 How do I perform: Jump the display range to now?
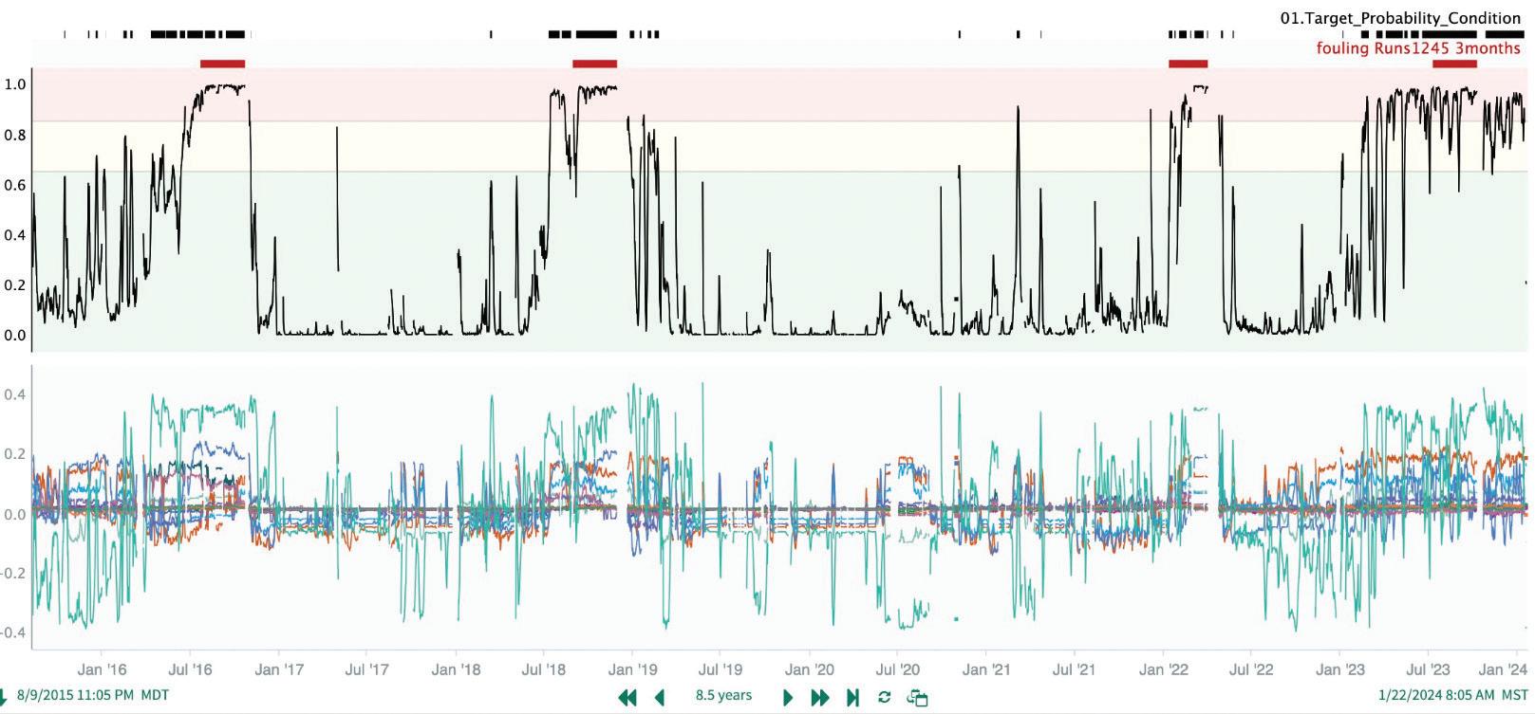pyautogui.click(x=852, y=698)
